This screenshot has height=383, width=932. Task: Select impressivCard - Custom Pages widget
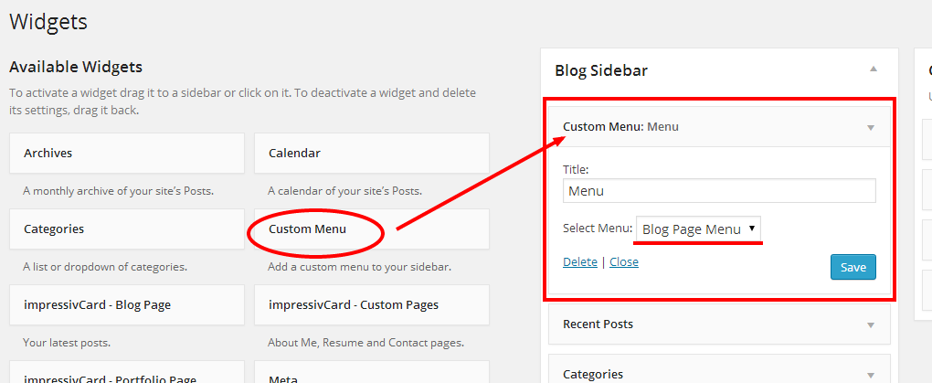pyautogui.click(x=371, y=304)
